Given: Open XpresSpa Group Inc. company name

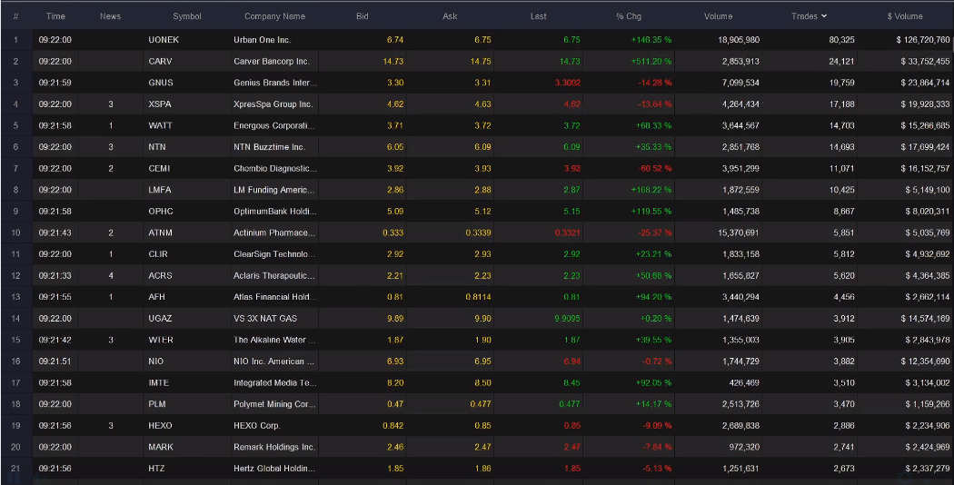Looking at the screenshot, I should tap(273, 104).
